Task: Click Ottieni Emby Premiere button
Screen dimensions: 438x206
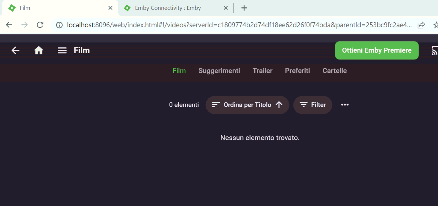Action: point(377,50)
